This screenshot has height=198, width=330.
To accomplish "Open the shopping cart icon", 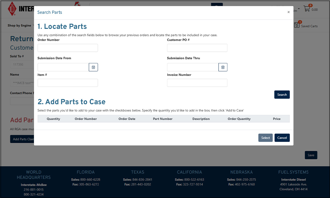I will click(307, 9).
